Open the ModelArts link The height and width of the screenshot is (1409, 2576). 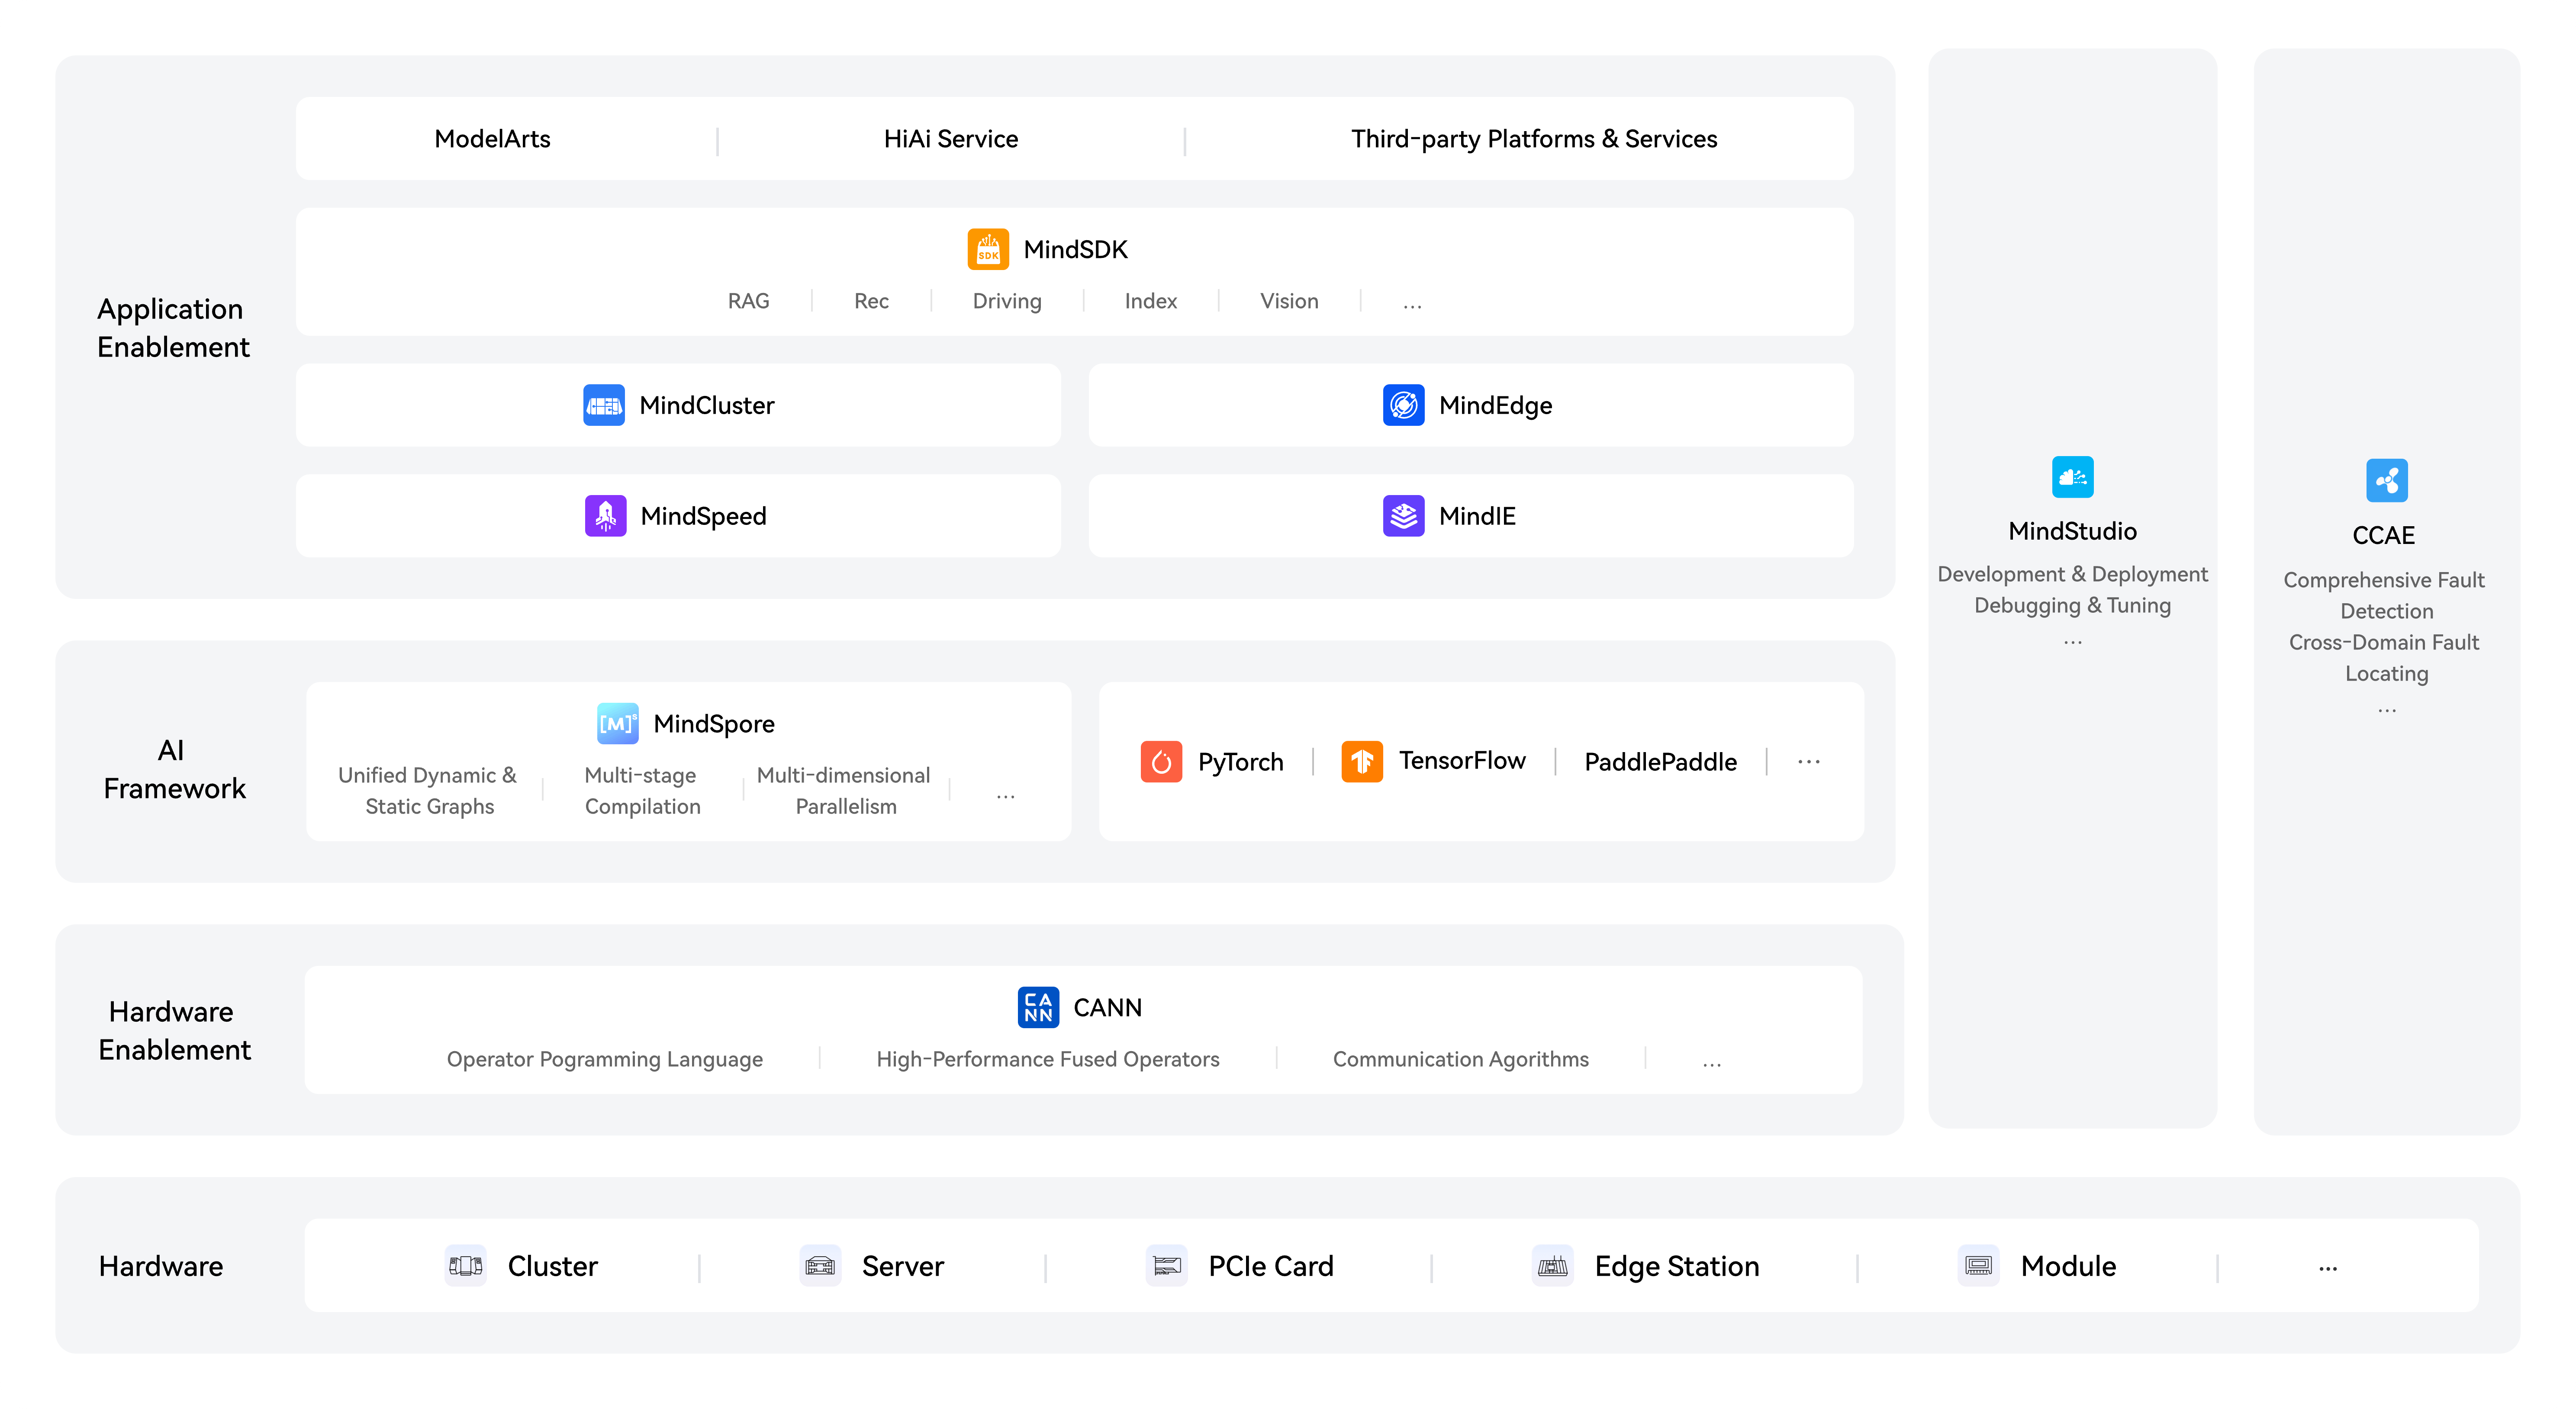pos(492,139)
